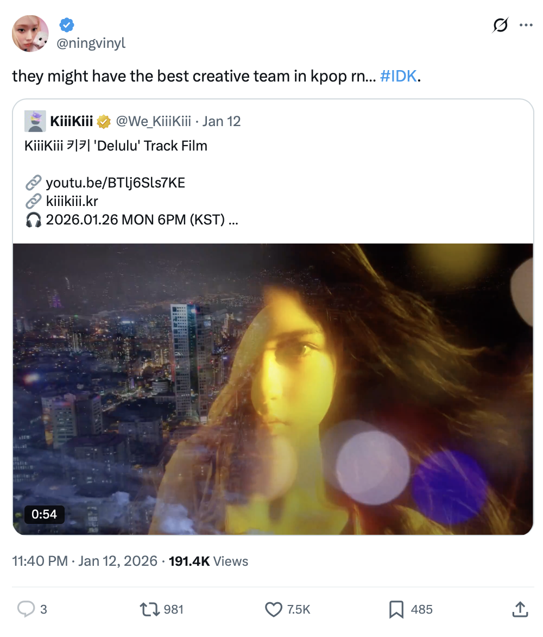Click KiiiKiii's small avatar in quoted post
The image size is (543, 637).
coord(35,121)
